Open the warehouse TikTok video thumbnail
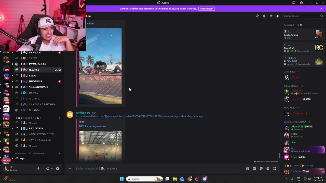This screenshot has height=183, width=326. (100, 146)
